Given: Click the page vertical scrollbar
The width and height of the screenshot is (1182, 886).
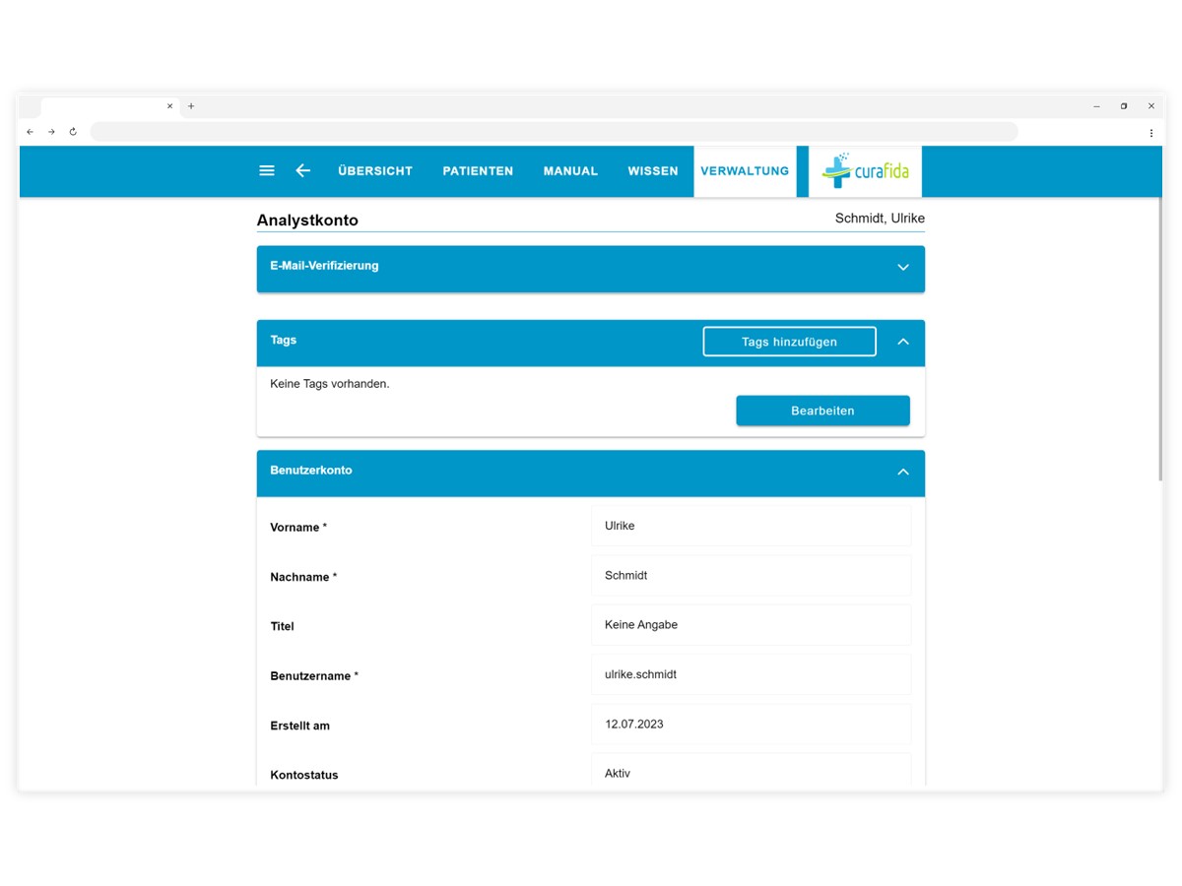Looking at the screenshot, I should pos(1159,340).
